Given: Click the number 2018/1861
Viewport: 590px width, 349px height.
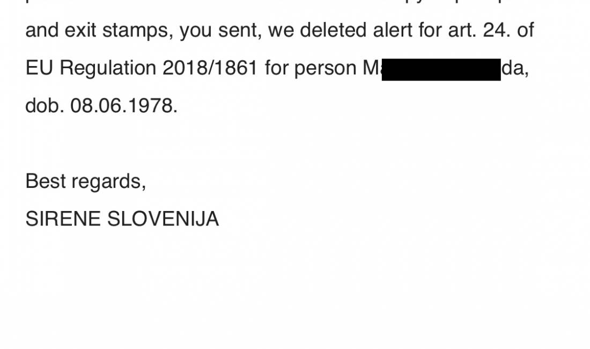Looking at the screenshot, I should 210,68.
